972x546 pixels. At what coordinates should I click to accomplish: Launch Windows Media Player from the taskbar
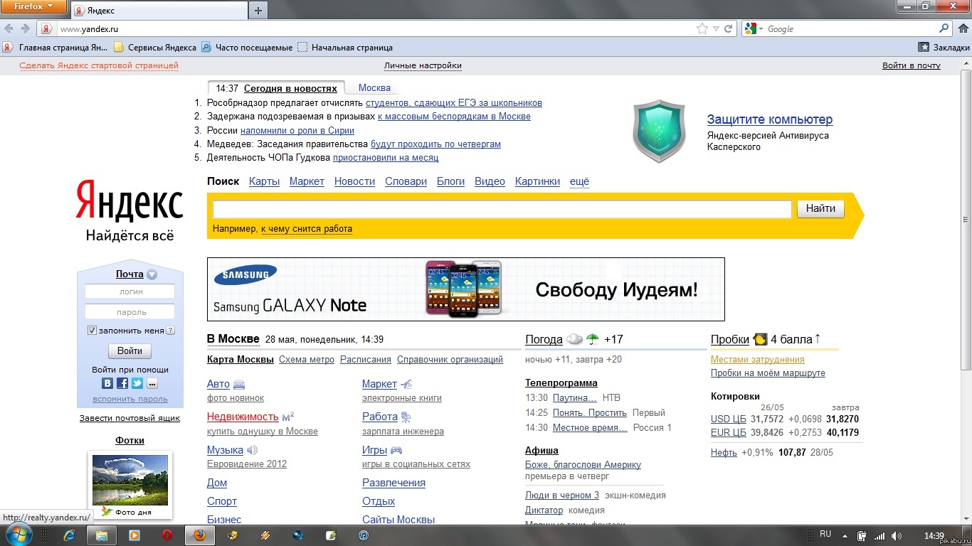[134, 535]
